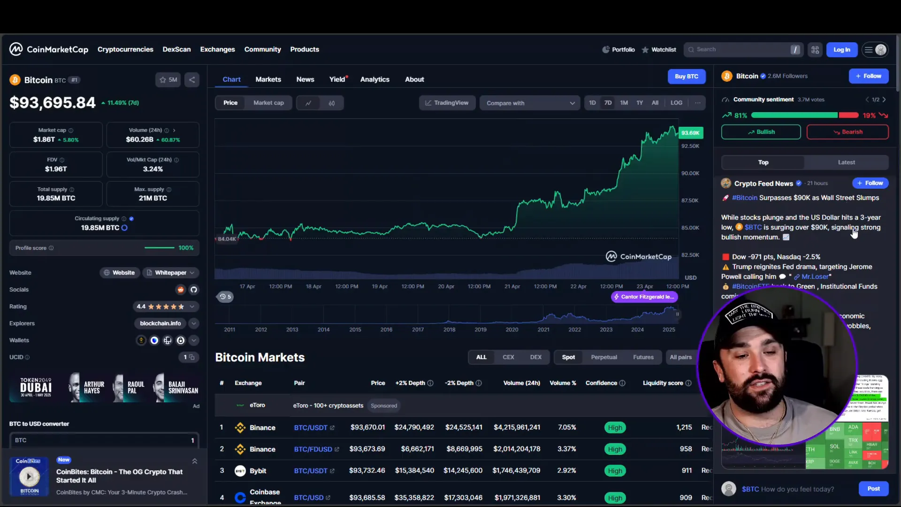Add Bitcoin to watchlist star button
This screenshot has width=901, height=507.
click(x=168, y=80)
